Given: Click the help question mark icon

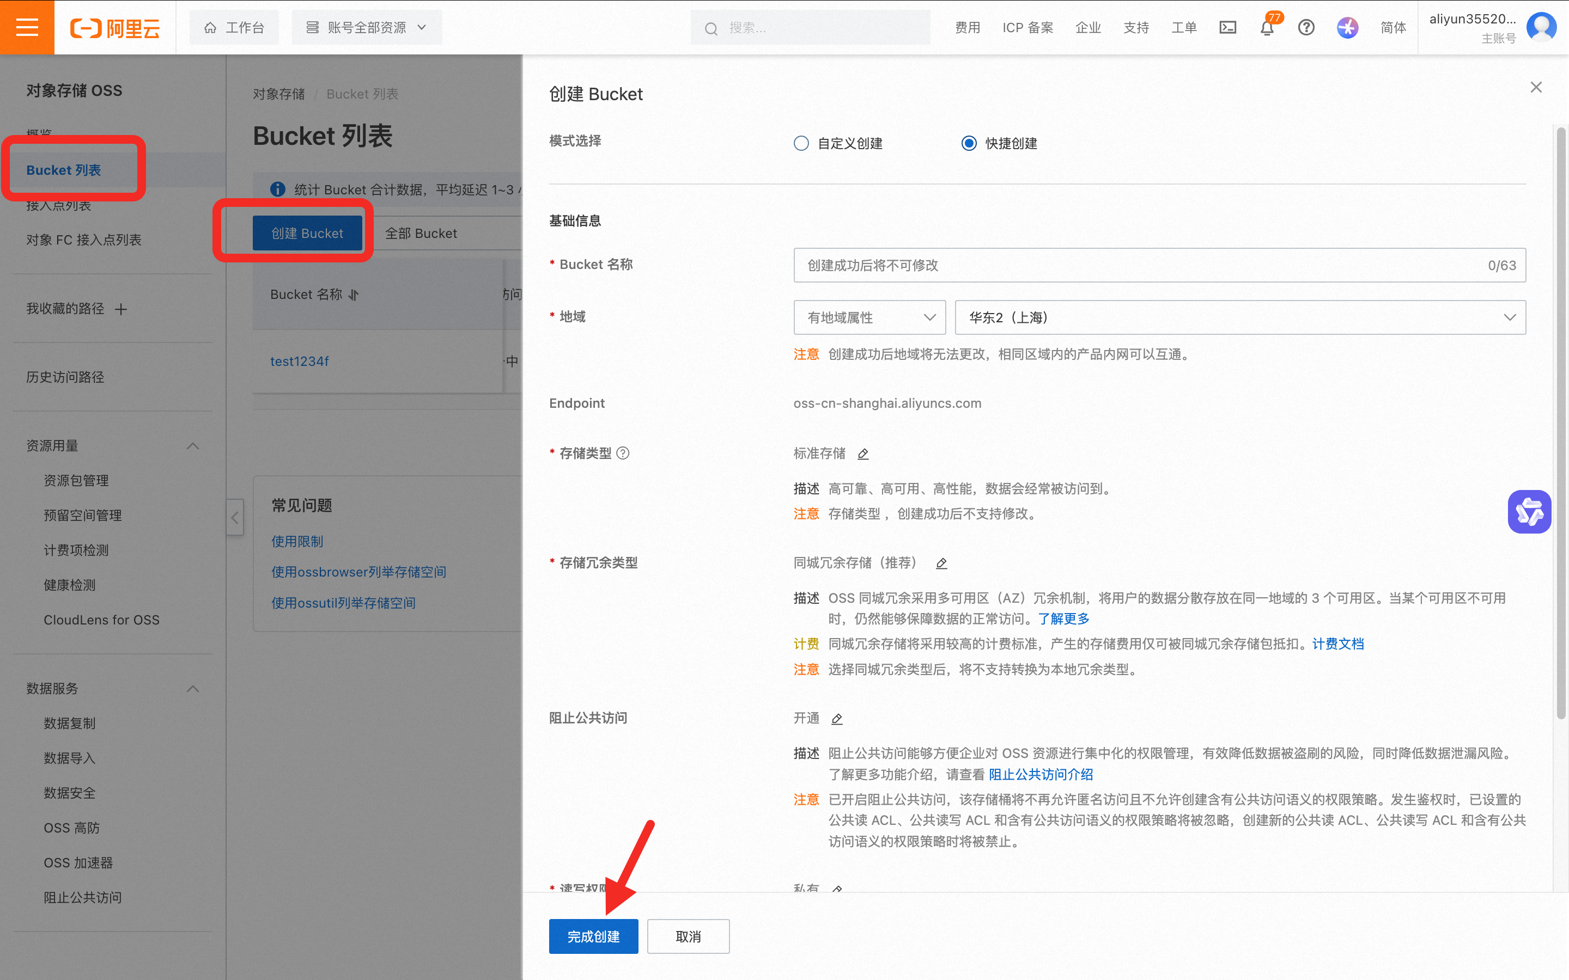Looking at the screenshot, I should pyautogui.click(x=1306, y=27).
